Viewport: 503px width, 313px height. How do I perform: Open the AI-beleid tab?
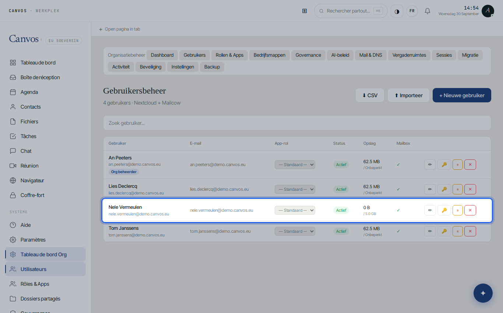tap(340, 55)
